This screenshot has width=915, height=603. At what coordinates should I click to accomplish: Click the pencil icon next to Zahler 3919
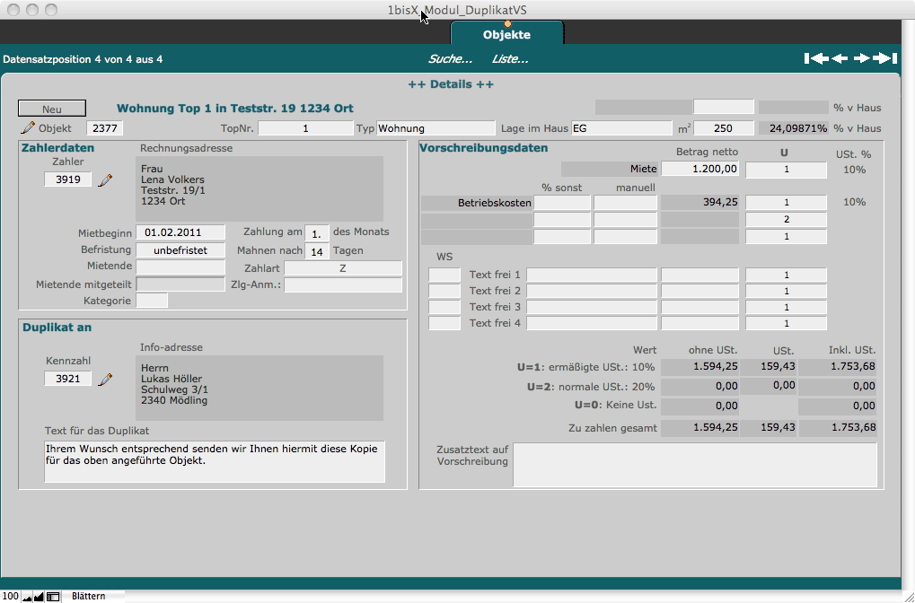pyautogui.click(x=106, y=179)
